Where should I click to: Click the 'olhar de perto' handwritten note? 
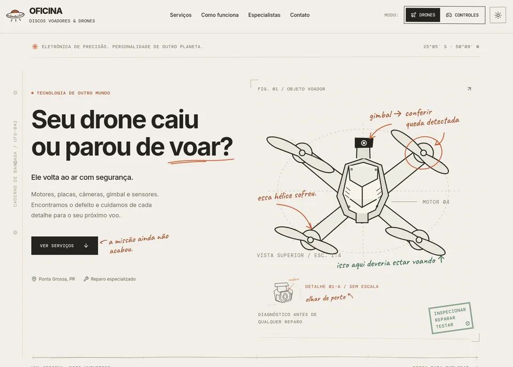click(326, 298)
